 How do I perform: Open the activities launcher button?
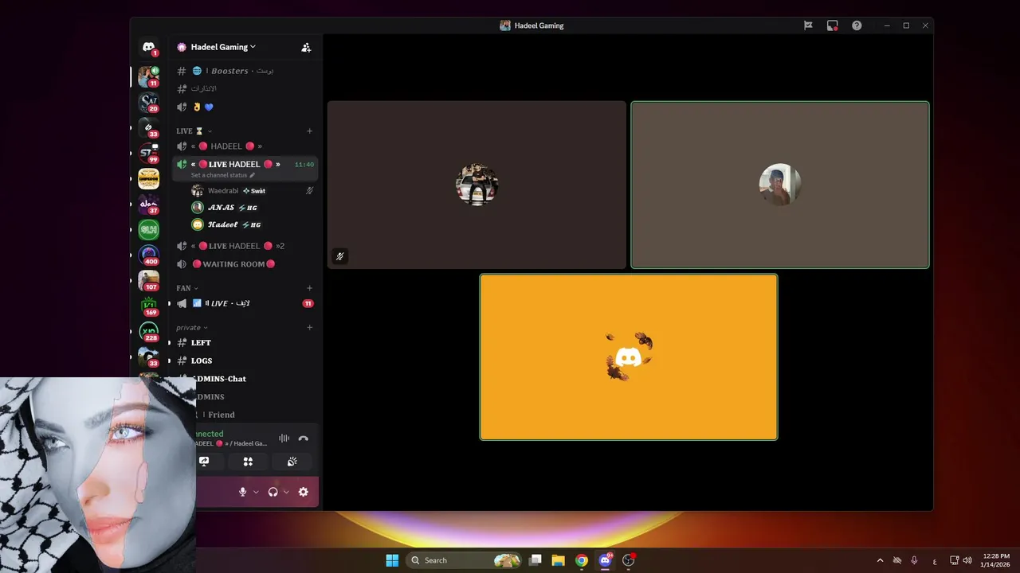(248, 462)
